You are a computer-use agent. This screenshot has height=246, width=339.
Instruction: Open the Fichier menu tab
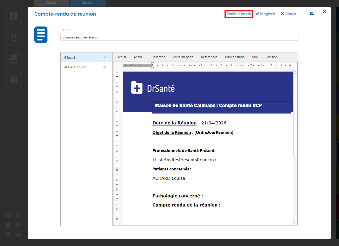[121, 57]
